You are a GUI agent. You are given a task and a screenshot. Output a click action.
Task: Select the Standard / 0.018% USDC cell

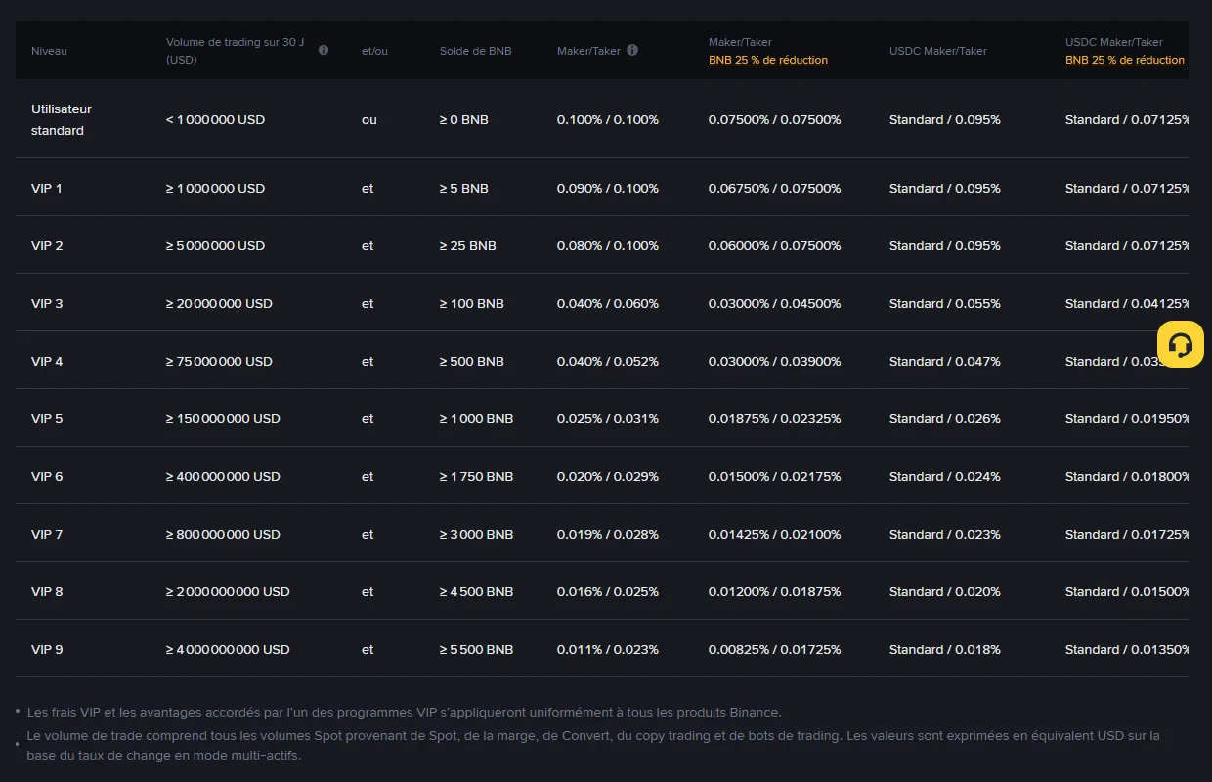coord(945,649)
